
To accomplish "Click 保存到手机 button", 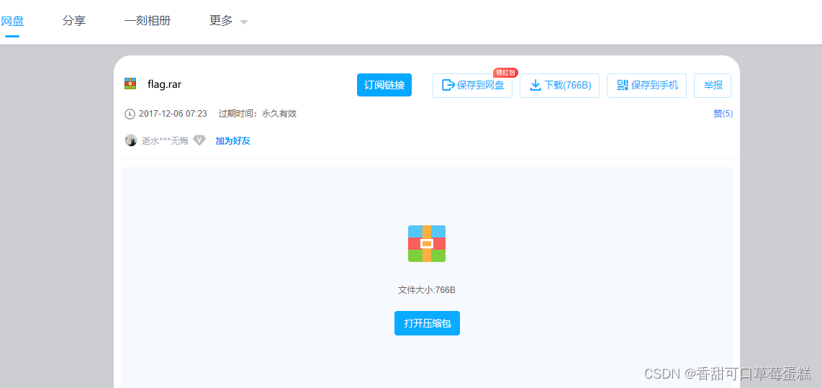I will click(x=646, y=86).
